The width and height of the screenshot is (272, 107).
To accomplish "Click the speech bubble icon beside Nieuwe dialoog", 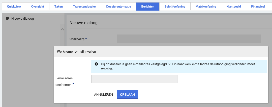I will click(7, 18).
